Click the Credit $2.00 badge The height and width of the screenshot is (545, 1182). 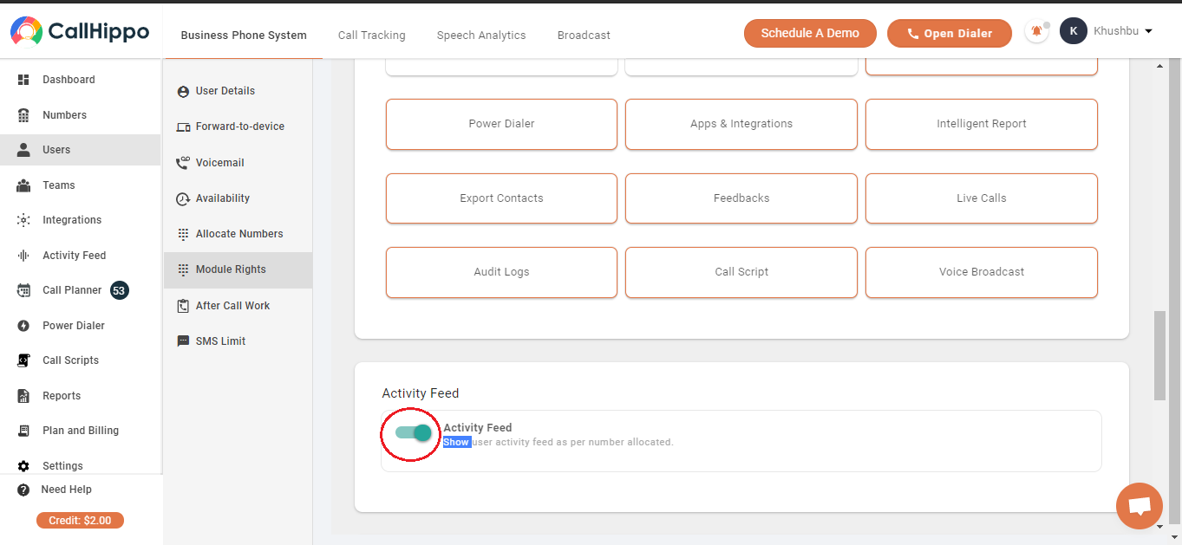pos(80,521)
